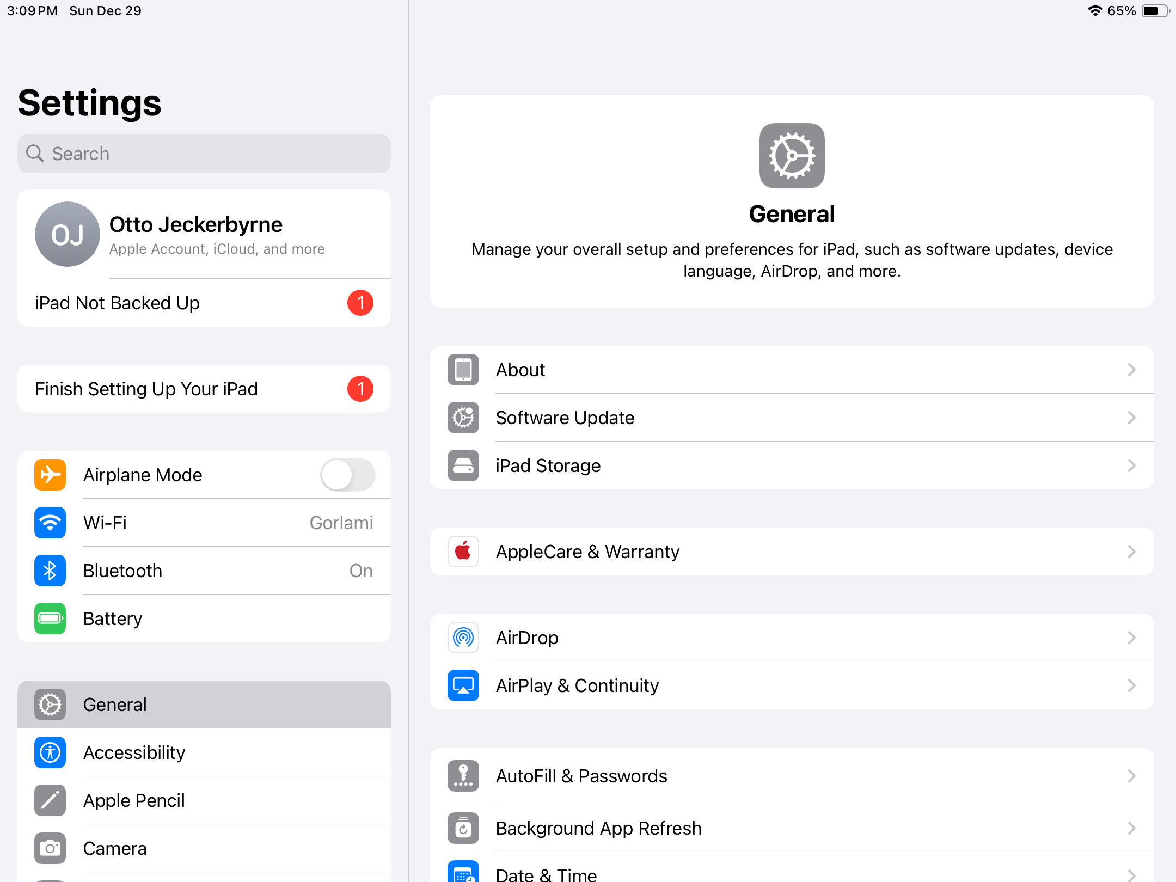Tap the iPad Storage label
Image resolution: width=1176 pixels, height=882 pixels.
tap(548, 465)
